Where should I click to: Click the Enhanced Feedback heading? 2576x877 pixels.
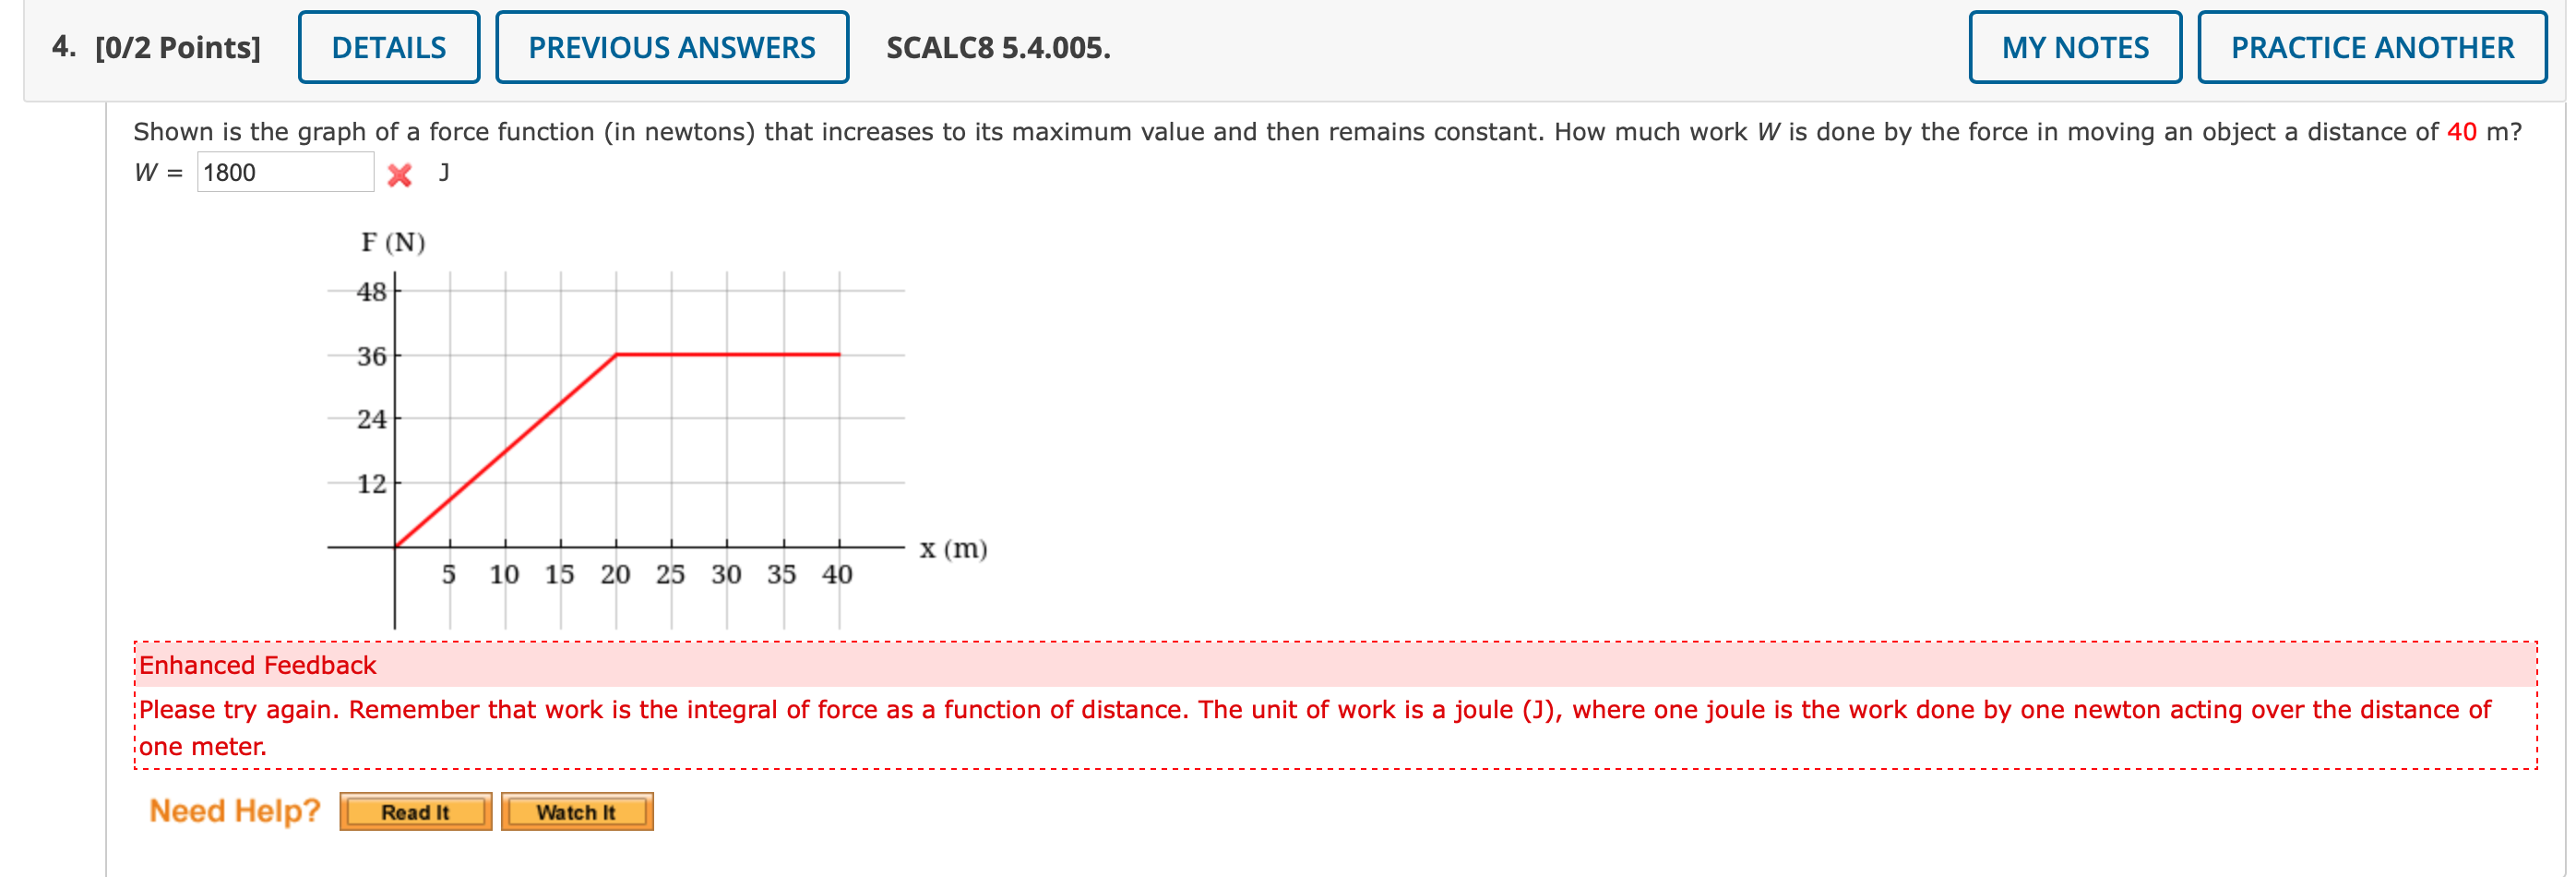pyautogui.click(x=256, y=665)
